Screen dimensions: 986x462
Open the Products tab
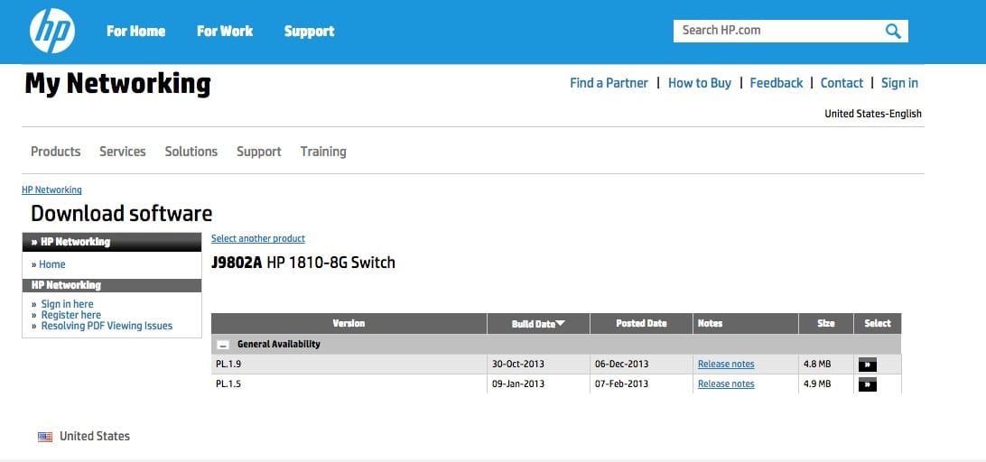click(x=55, y=152)
